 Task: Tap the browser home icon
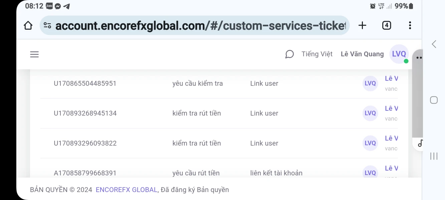pyautogui.click(x=28, y=25)
